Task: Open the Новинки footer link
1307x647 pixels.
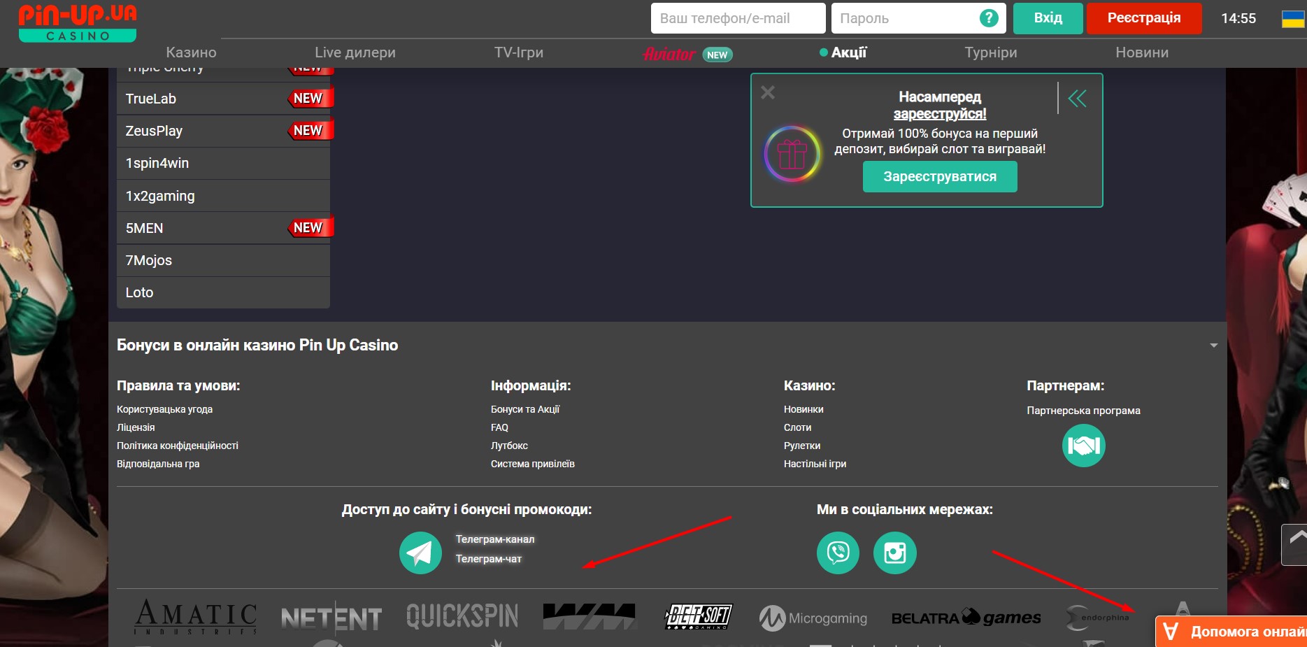Action: pos(804,409)
